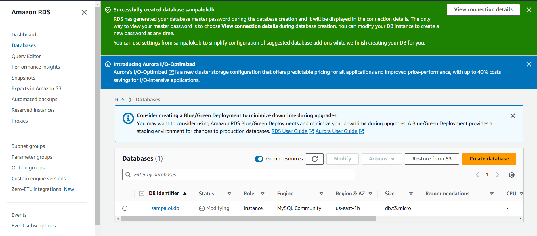
Task: Open table preferences gear icon
Action: pyautogui.click(x=511, y=175)
